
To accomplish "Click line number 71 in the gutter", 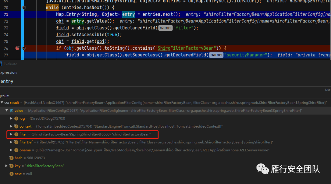I will (x=6, y=14).
